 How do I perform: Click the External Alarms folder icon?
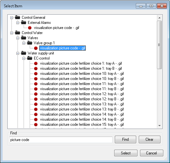coord(24,23)
